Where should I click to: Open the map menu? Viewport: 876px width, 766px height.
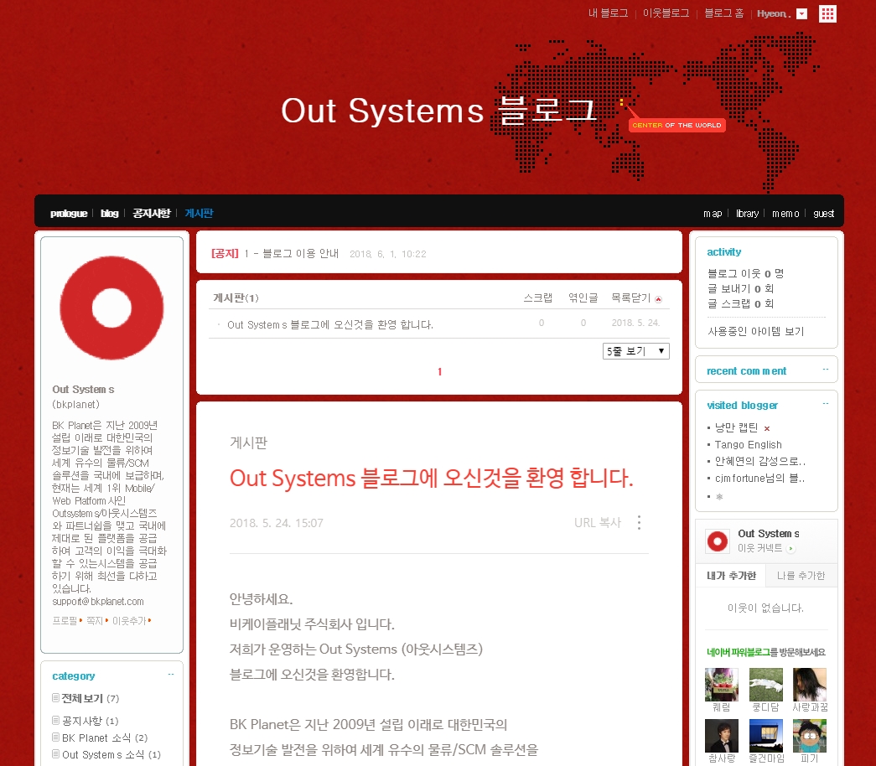point(713,214)
